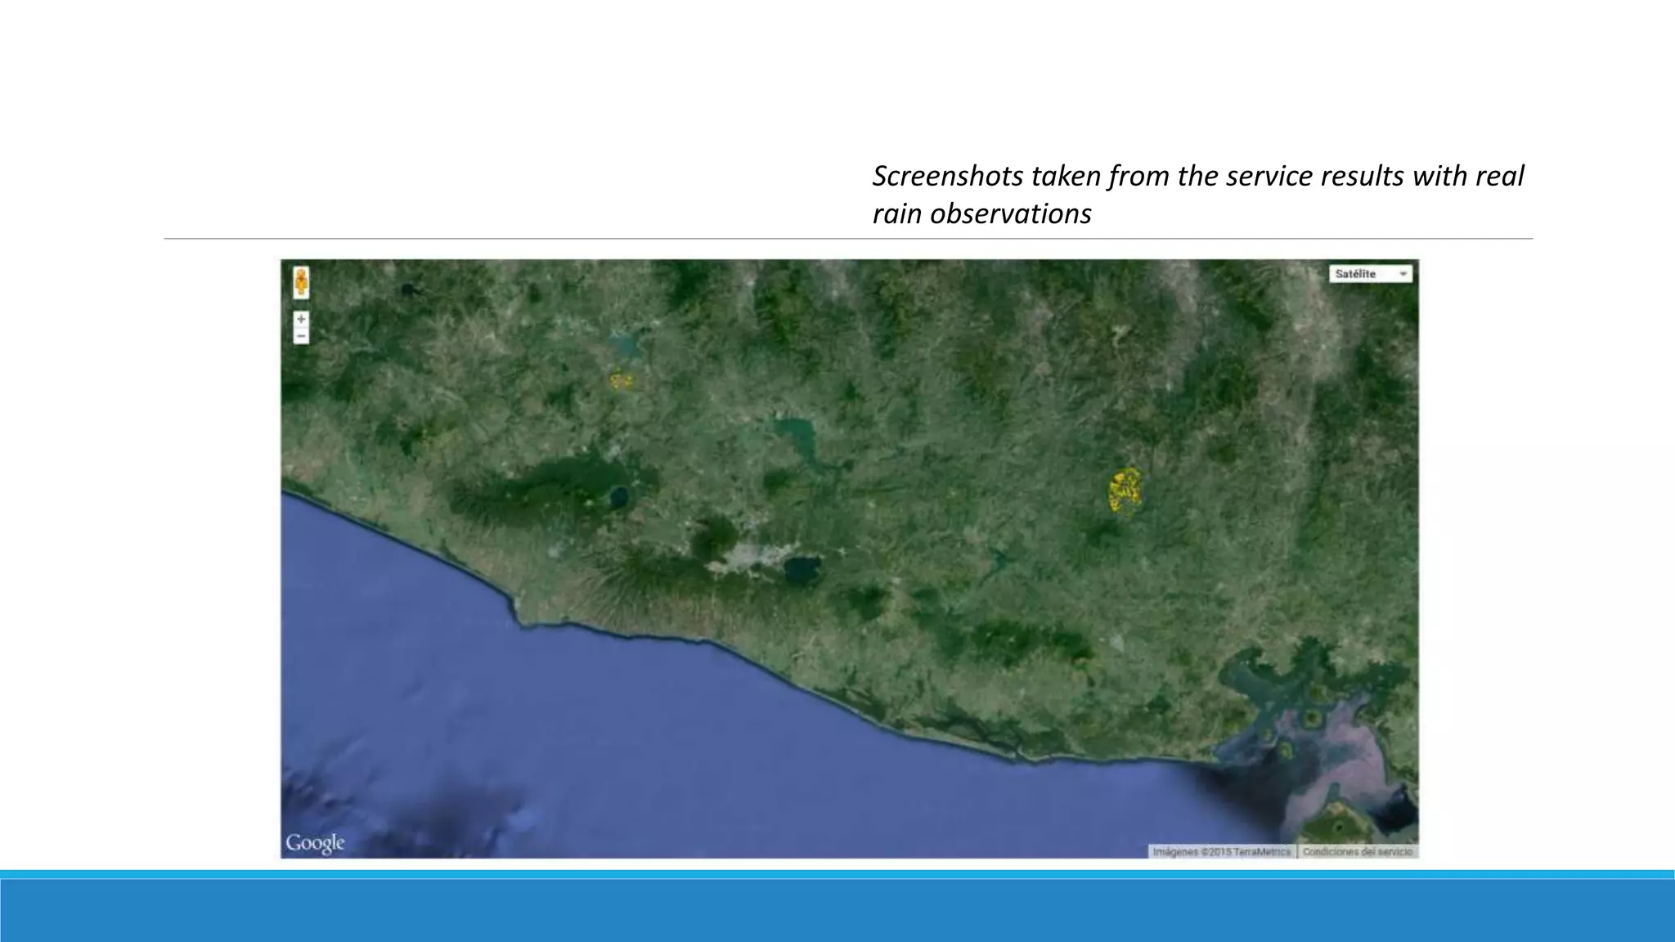Click the Street View pegman icon
Image resolution: width=1675 pixels, height=942 pixels.
302,283
